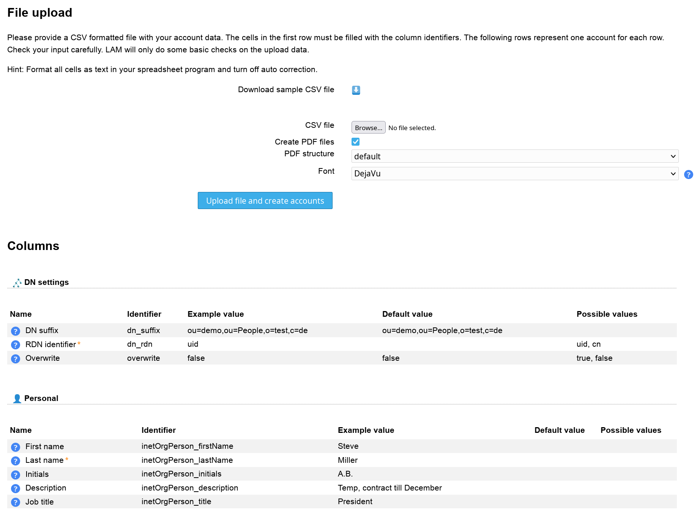The width and height of the screenshot is (697, 511).
Task: Show help for Initials row
Action: [16, 475]
